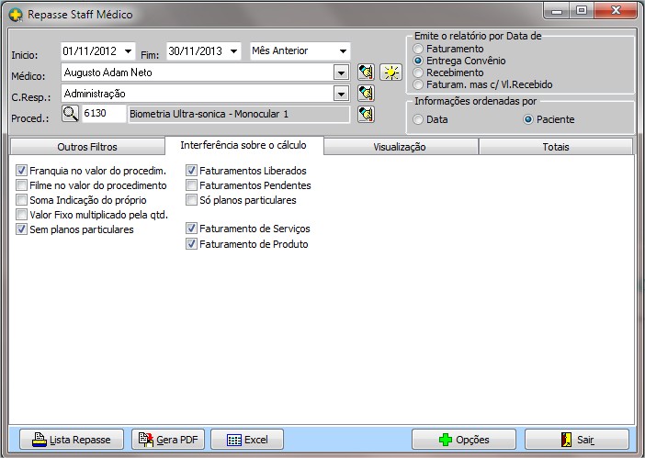645x458 pixels.
Task: Click the clear icon beside C.Resp. field
Action: pyautogui.click(x=367, y=93)
